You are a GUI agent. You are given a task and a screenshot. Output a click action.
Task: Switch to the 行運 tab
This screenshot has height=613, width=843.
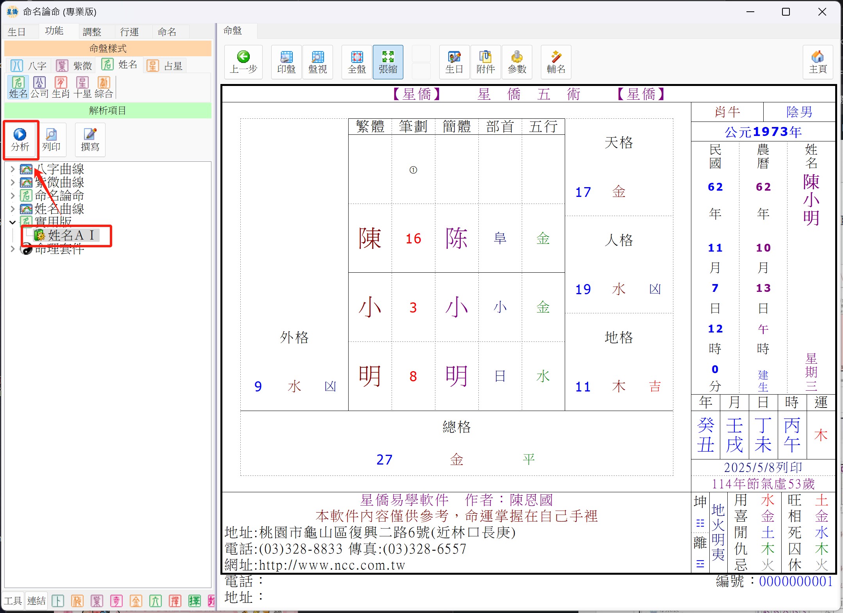(x=129, y=32)
